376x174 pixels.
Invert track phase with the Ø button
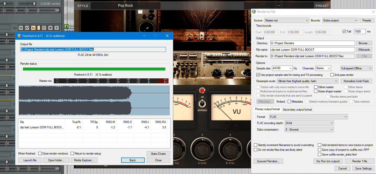pos(44,28)
